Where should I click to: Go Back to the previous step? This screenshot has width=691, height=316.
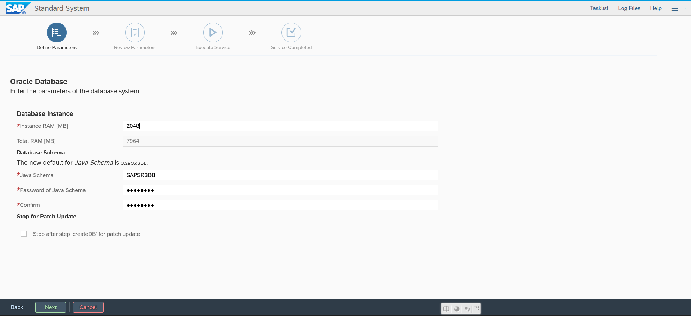pos(17,307)
